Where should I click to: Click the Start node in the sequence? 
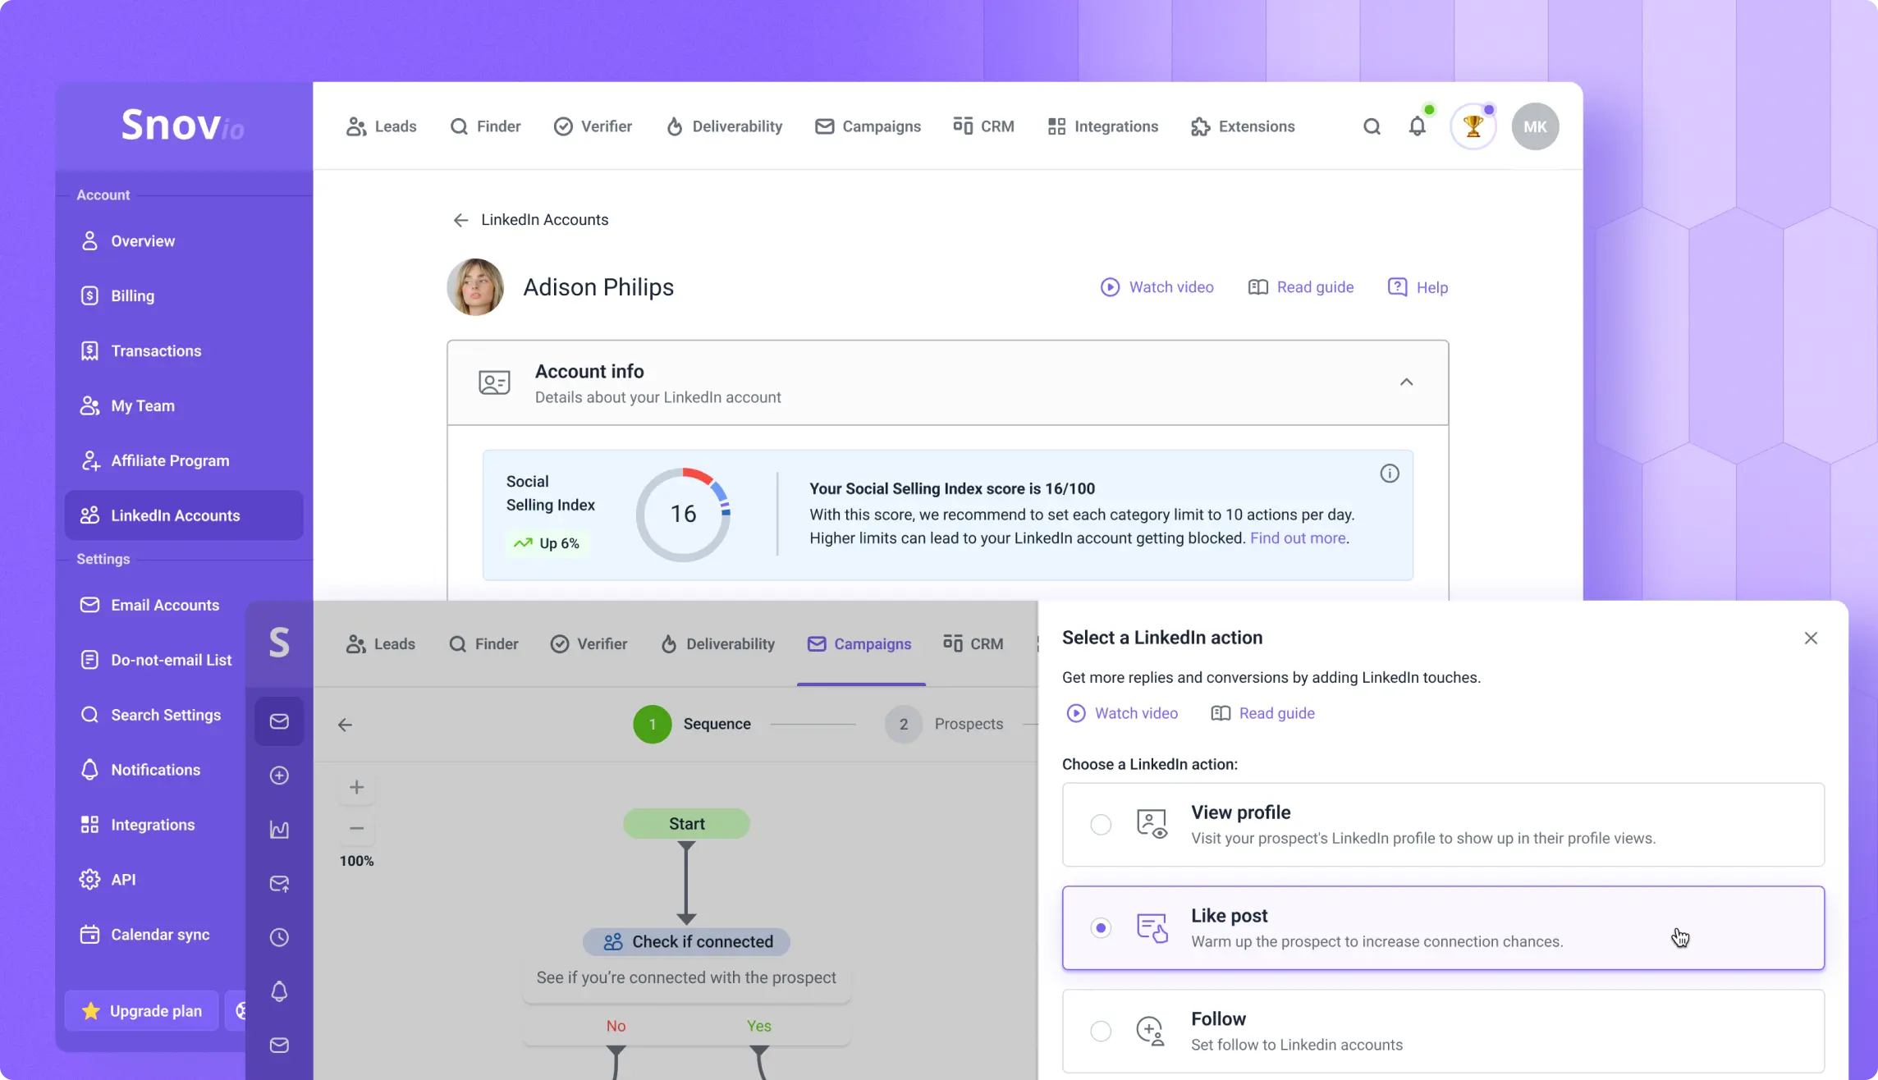686,824
